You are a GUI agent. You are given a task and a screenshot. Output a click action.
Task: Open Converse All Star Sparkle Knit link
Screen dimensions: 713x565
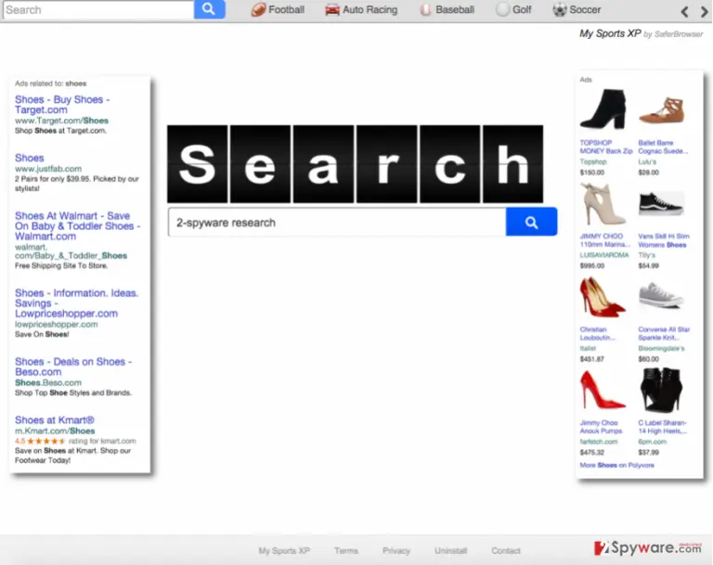pos(664,333)
